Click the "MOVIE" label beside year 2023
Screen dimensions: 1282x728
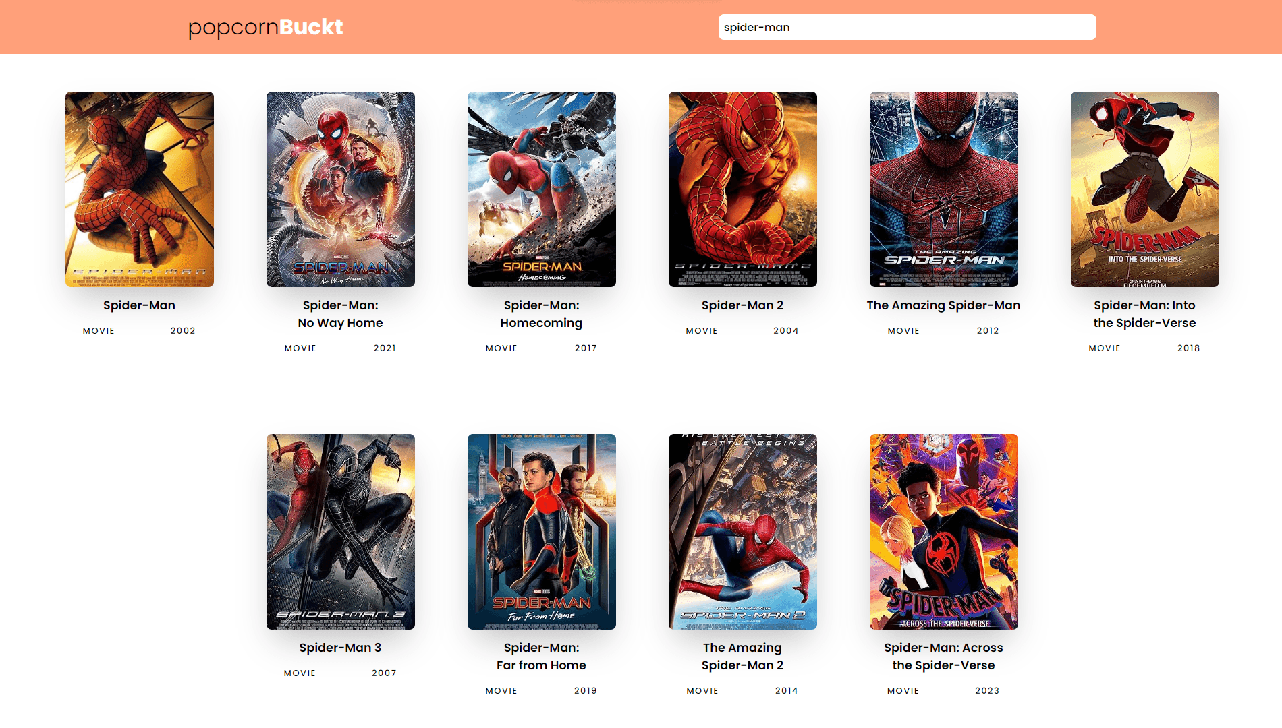(903, 691)
